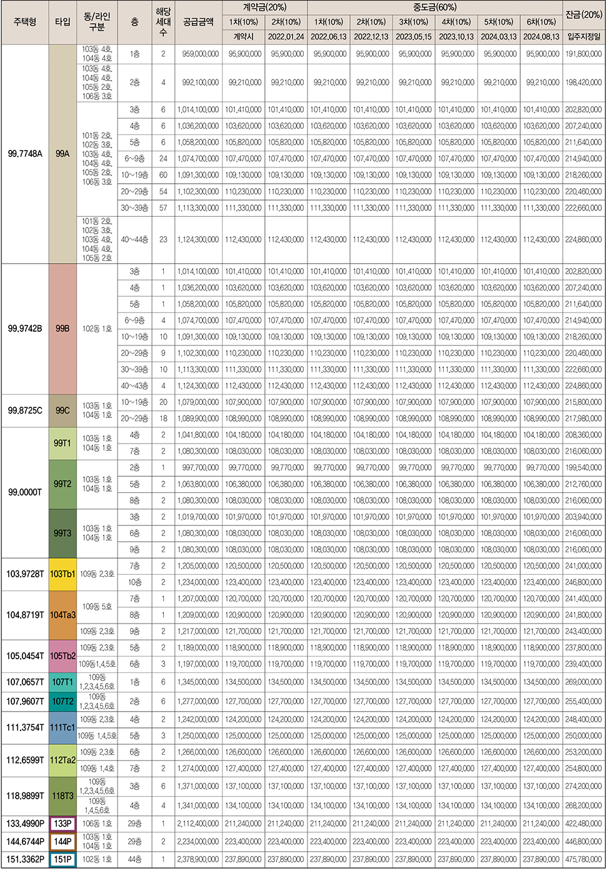Click the 2,234,000,000 supply price

(199, 842)
